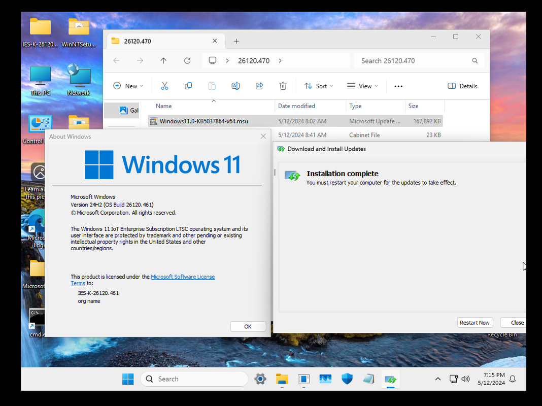542x406 pixels.
Task: Click the Share icon in File Explorer toolbar
Action: click(259, 86)
